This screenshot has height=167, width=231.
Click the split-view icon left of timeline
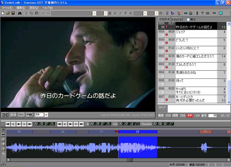pos(3,135)
